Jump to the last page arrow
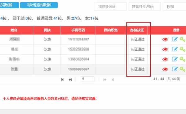 [x=113, y=80]
